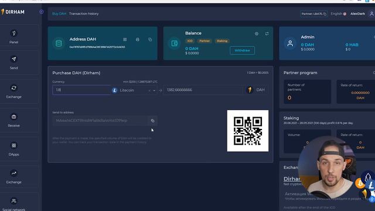This screenshot has height=211, width=375.
Task: Collapse the sidebar with the round toggle
Action: [42, 12]
